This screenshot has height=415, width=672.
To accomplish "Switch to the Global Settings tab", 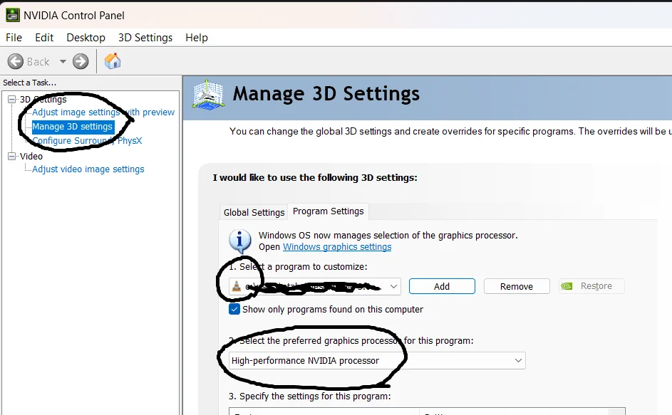I will tap(254, 212).
